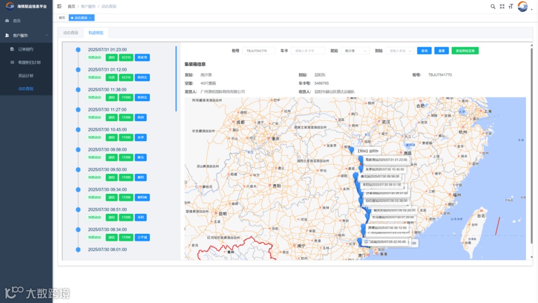Open the user avatar dropdown caret
Screen dimensions: 538x303
[x=532, y=9]
